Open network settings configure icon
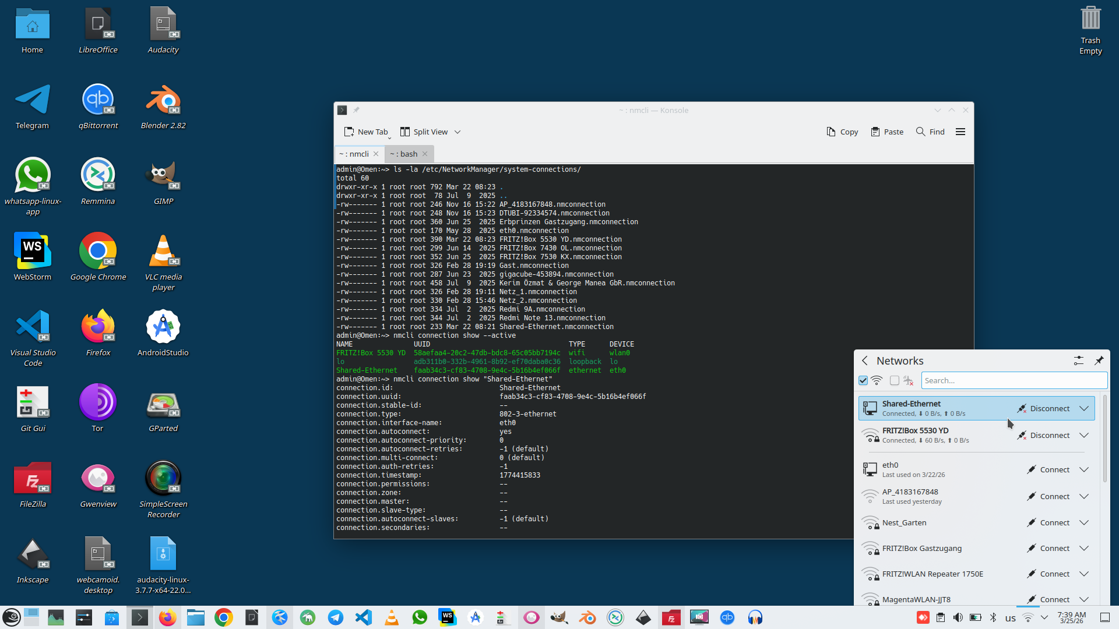This screenshot has height=629, width=1119. (x=1078, y=361)
